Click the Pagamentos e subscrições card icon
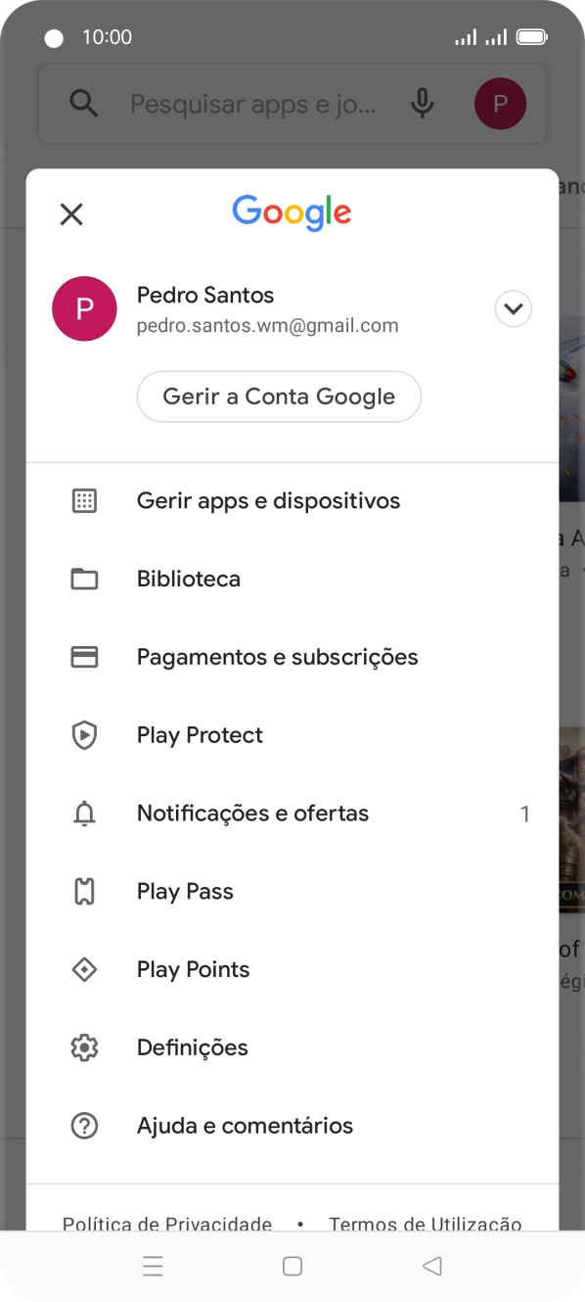 pos(85,657)
